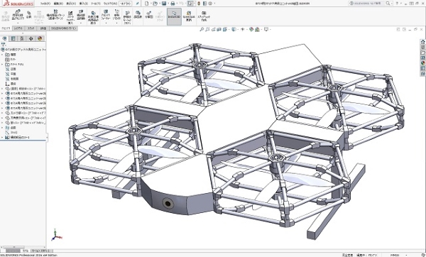
Task: Click the Bill of Materials tool
Action: click(138, 15)
